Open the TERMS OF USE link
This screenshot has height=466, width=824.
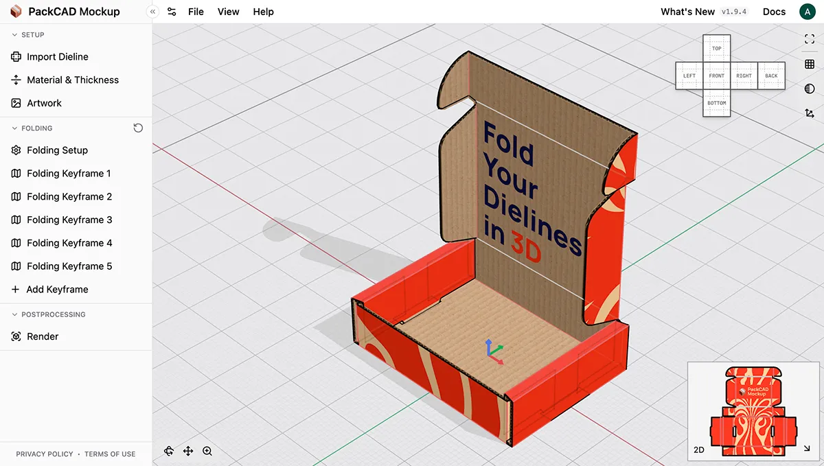pyautogui.click(x=110, y=454)
